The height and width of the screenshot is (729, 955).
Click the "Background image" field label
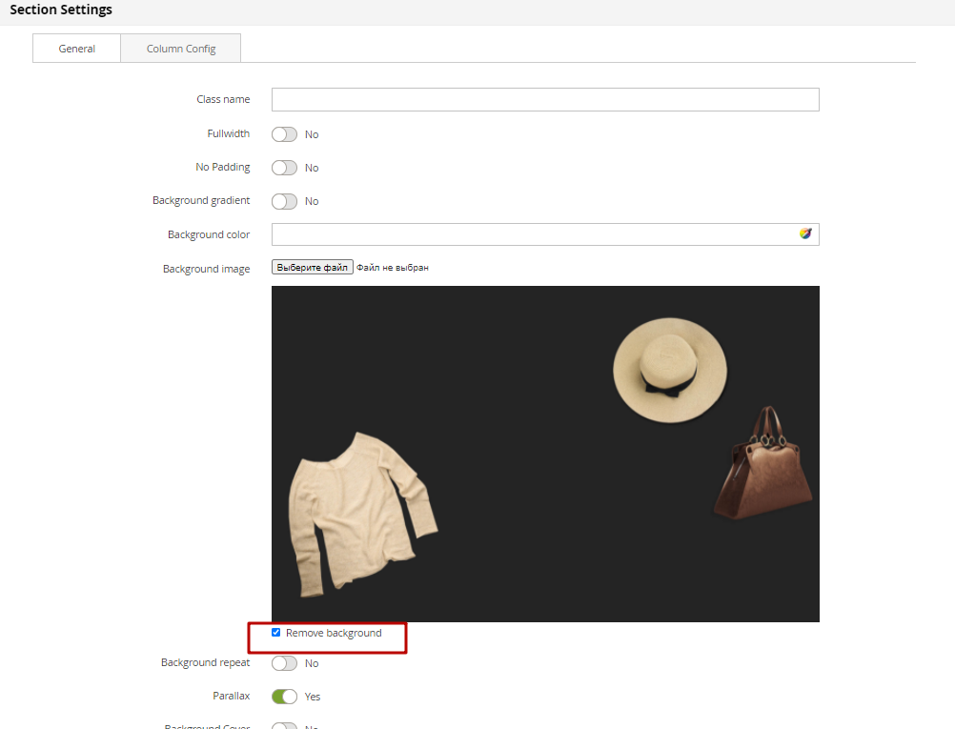tap(206, 269)
